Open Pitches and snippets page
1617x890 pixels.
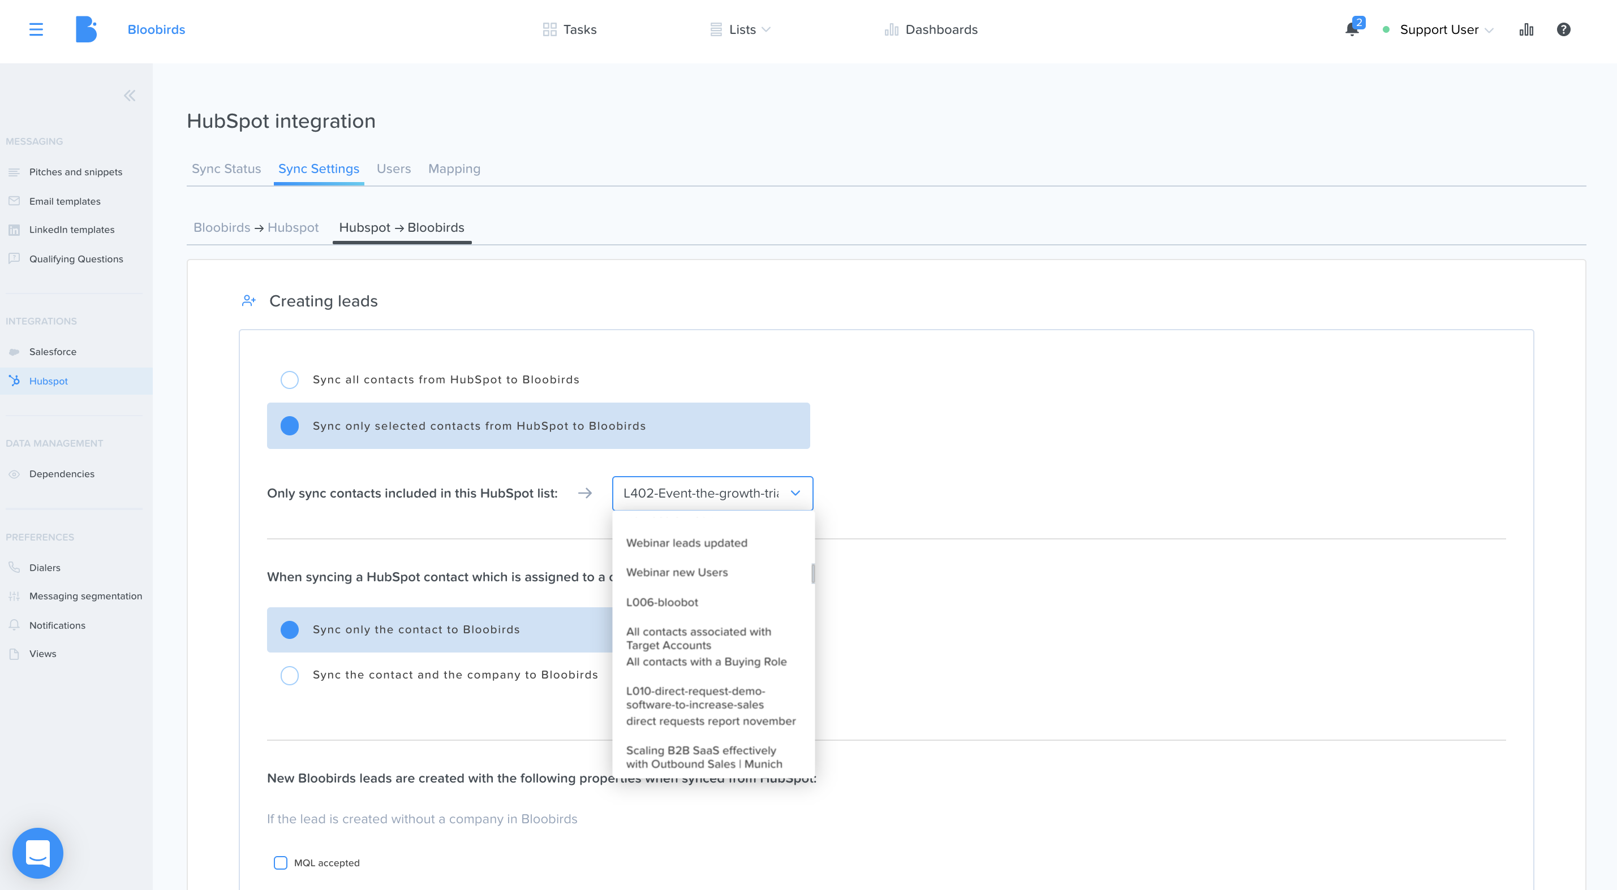[x=76, y=172]
